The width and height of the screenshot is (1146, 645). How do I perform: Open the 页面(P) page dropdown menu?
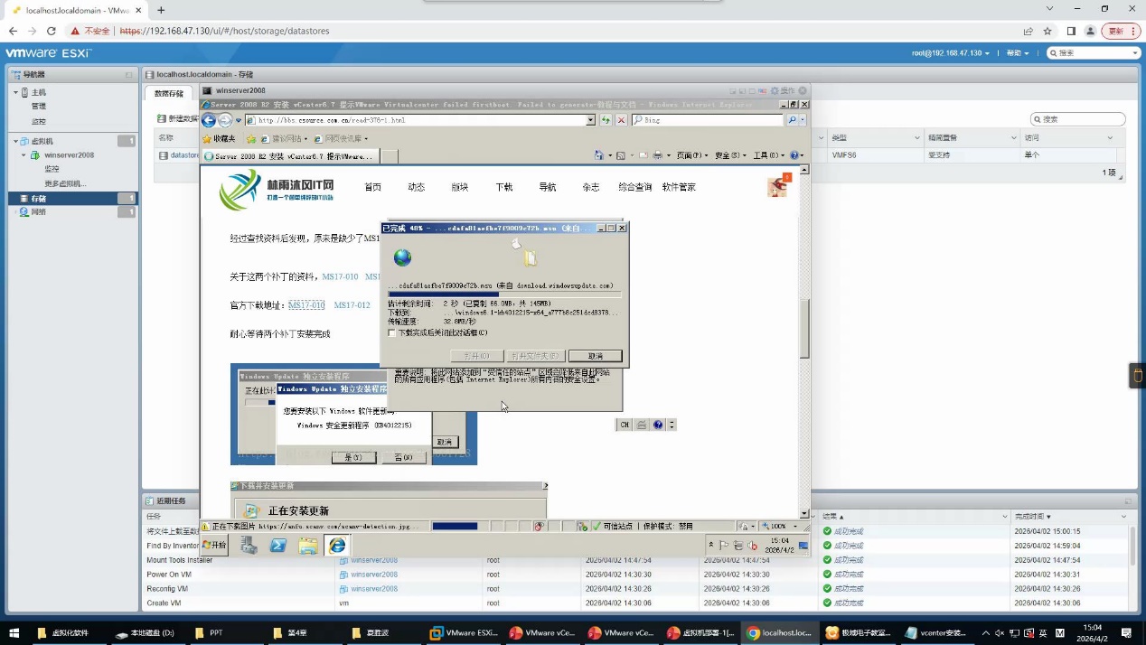click(693, 155)
